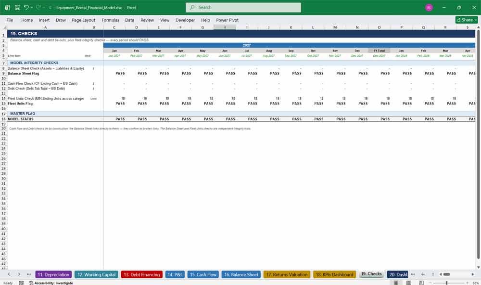This screenshot has width=481, height=285.
Task: Switch to '14. P&L' sheet
Action: 175,274
